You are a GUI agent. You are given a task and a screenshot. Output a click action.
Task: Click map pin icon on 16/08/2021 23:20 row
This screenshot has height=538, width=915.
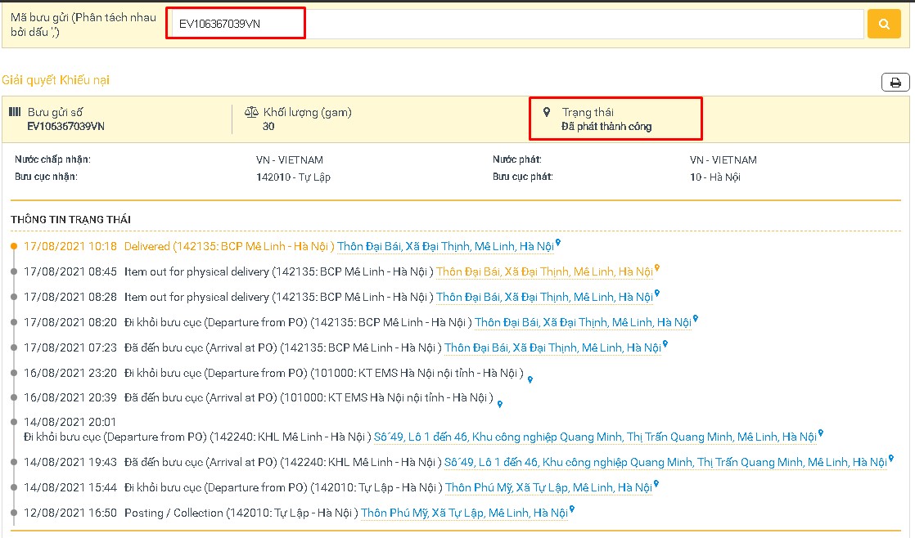click(530, 379)
